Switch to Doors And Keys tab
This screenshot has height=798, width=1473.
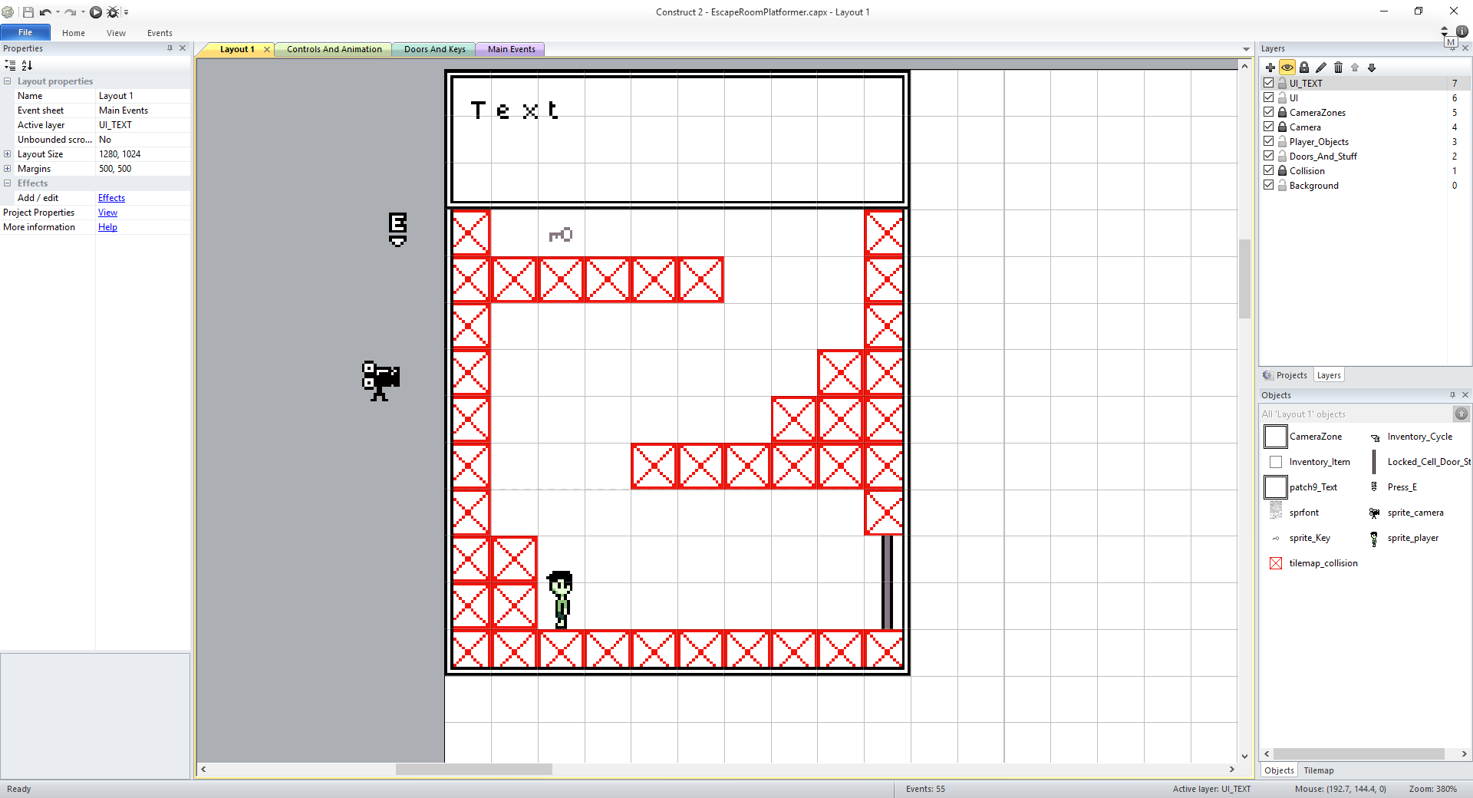434,49
